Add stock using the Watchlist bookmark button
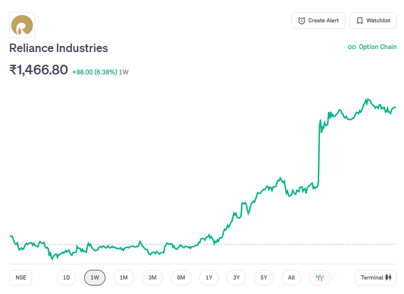404x294 pixels. tap(373, 21)
